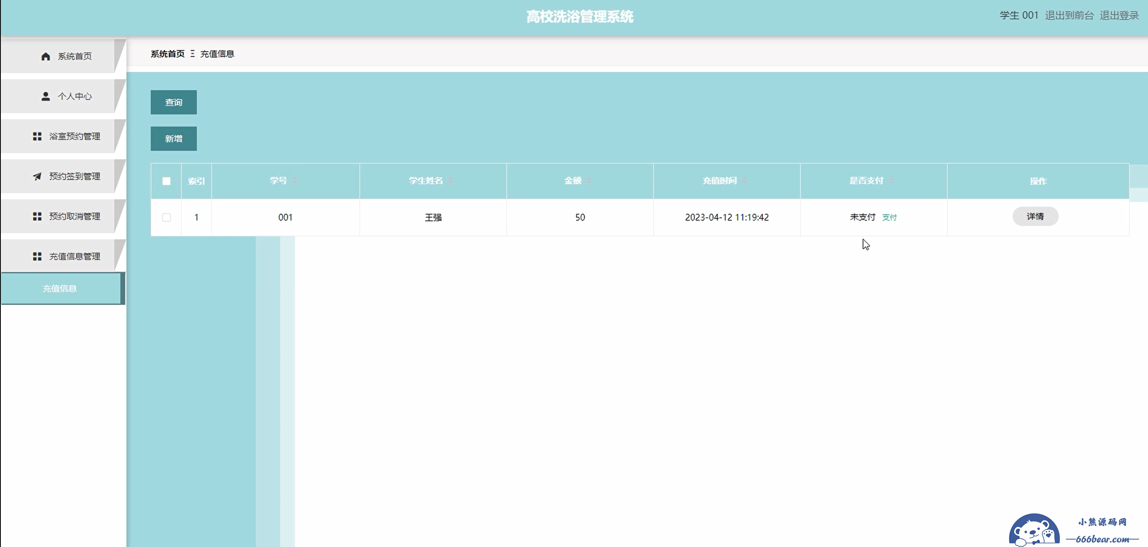The image size is (1148, 547).
Task: Click the amount cell 50
Action: click(x=580, y=217)
